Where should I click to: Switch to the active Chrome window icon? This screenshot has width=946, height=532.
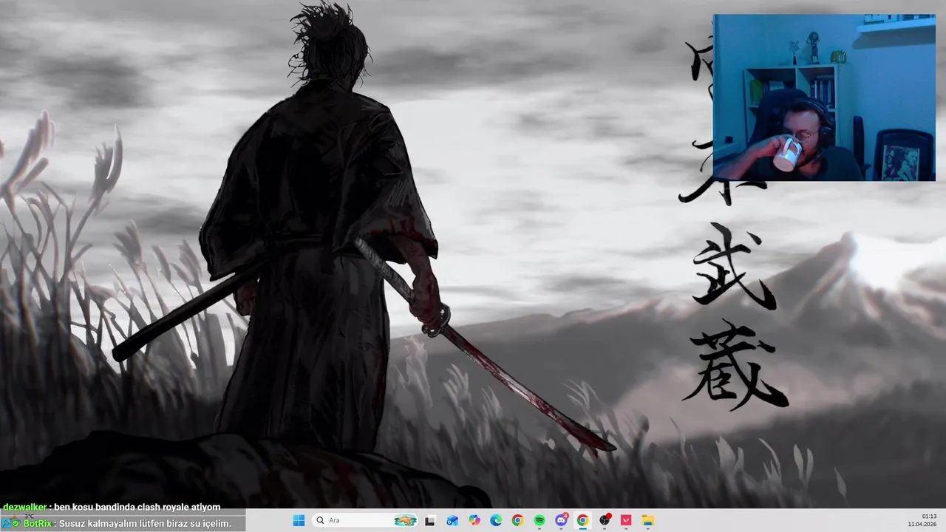click(x=582, y=520)
